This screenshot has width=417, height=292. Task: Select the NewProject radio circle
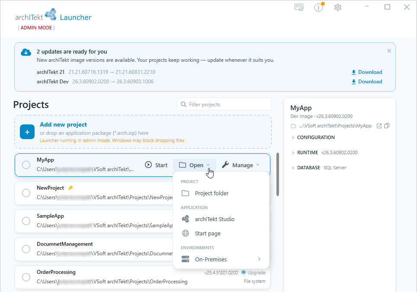26,193
